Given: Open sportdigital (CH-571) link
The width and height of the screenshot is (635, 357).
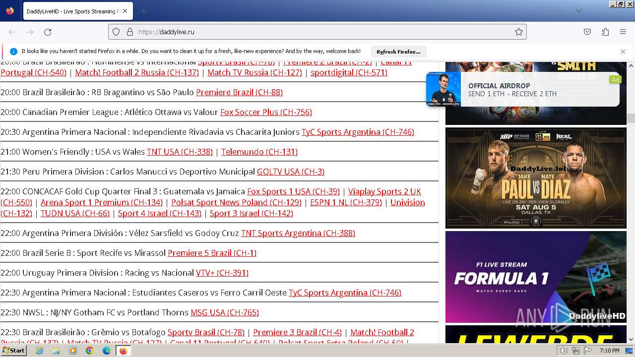Looking at the screenshot, I should tap(349, 72).
